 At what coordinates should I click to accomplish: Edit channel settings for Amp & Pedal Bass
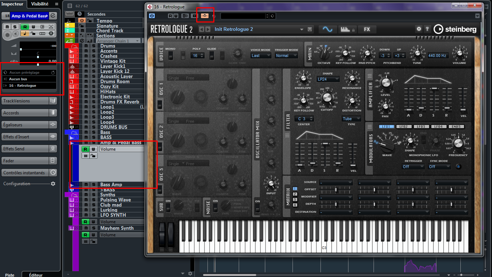(53, 16)
